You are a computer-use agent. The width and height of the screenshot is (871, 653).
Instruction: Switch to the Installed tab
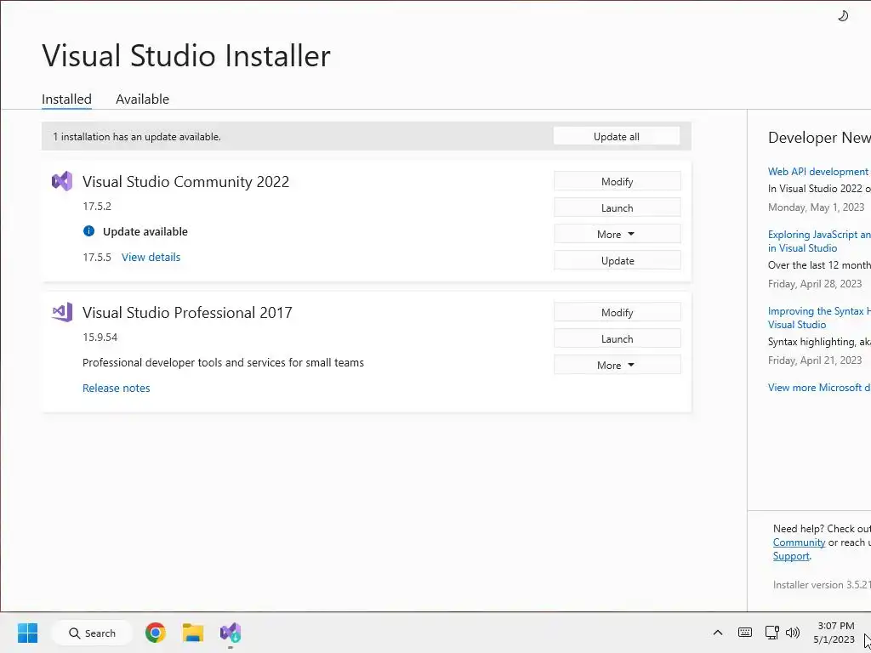click(x=66, y=99)
